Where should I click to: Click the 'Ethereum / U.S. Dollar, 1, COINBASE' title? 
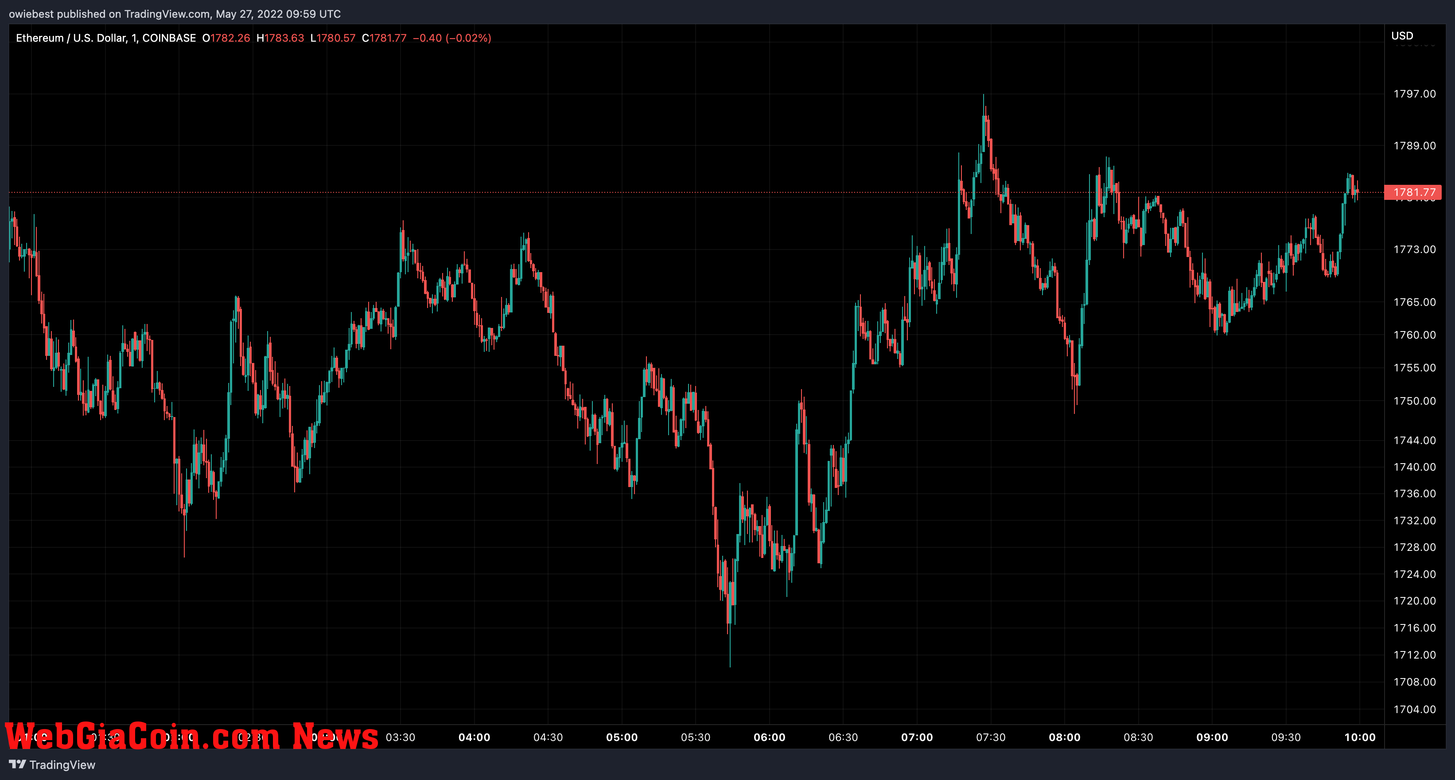[105, 38]
